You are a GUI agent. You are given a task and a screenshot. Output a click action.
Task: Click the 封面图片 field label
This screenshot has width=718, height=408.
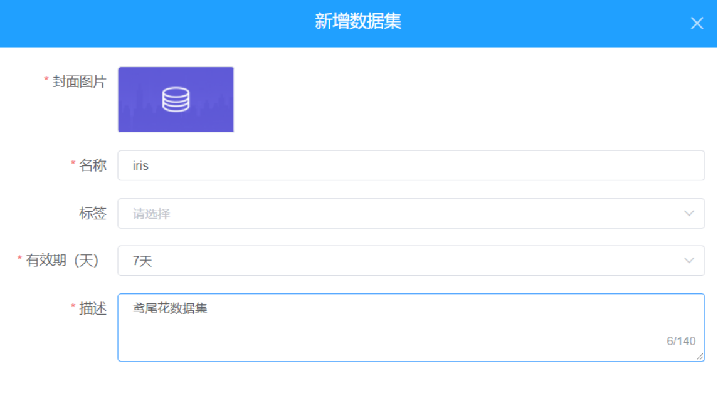click(x=80, y=81)
